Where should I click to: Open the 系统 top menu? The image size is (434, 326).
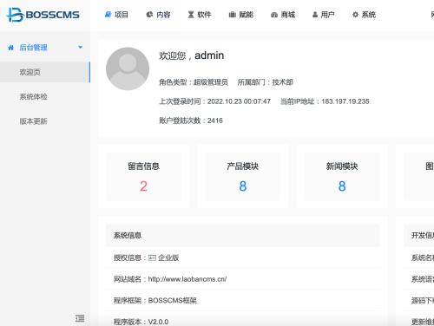click(365, 15)
